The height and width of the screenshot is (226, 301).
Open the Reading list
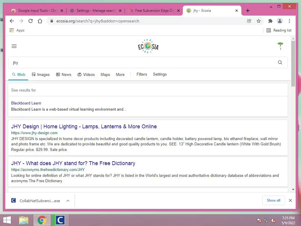pos(279,30)
